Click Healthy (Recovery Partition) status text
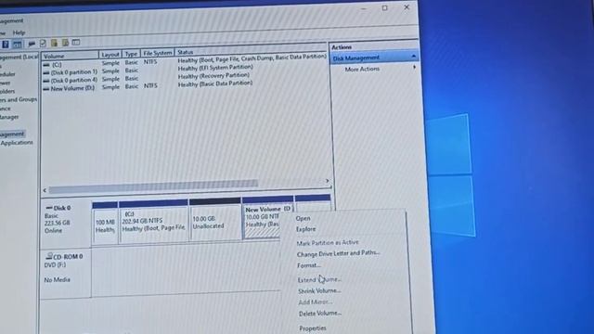Screen dimensions: 594x334 (x=213, y=75)
